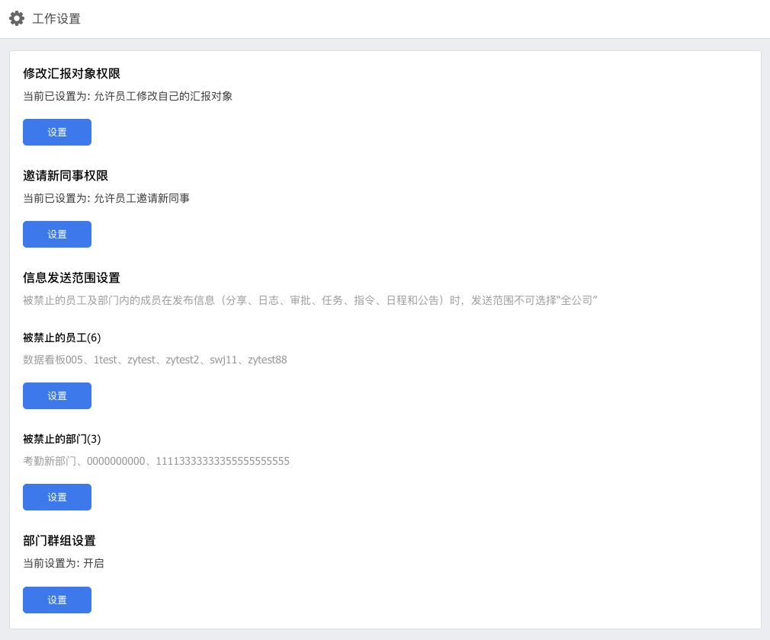Select the 工作设置 page title
770x640 pixels.
56,18
